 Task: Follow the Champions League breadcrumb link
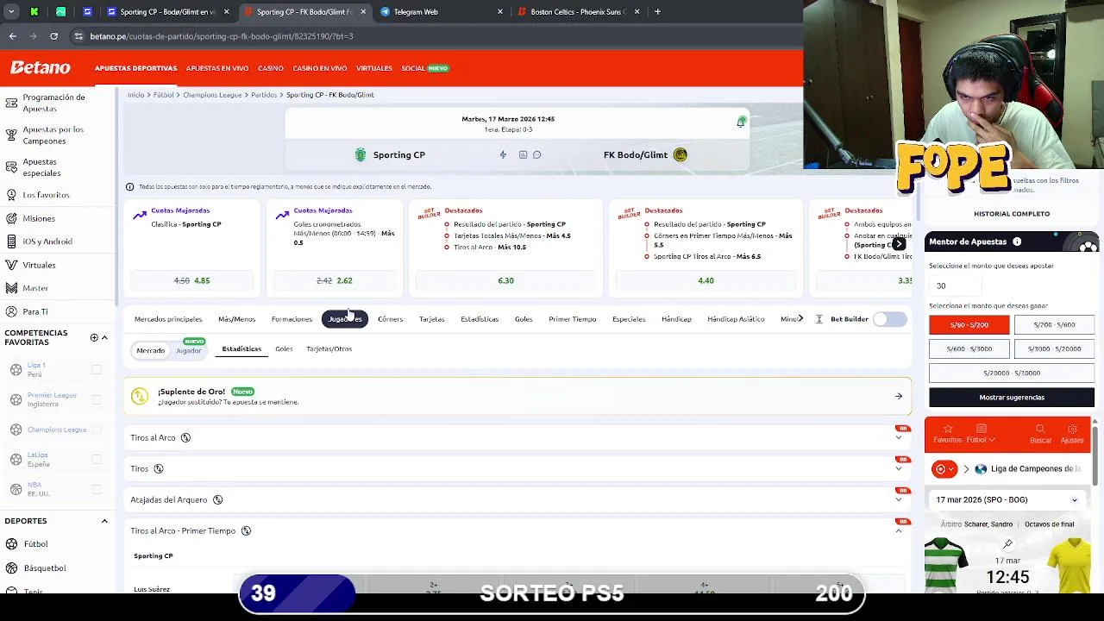(212, 95)
